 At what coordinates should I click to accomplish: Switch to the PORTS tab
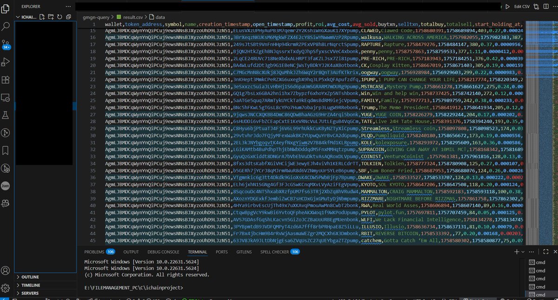pyautogui.click(x=222, y=252)
